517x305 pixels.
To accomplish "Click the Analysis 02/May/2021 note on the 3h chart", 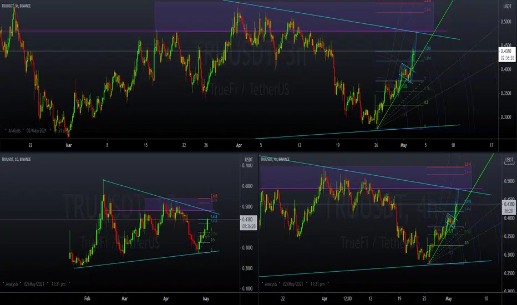I will click(x=36, y=130).
